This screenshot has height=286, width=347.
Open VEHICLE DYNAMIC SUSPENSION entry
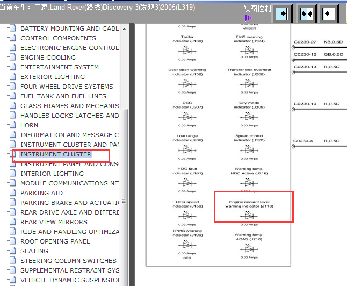click(70, 280)
